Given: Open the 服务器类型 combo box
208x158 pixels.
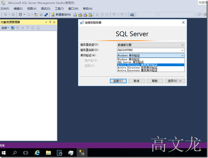Looking at the screenshot, I should 151,45.
